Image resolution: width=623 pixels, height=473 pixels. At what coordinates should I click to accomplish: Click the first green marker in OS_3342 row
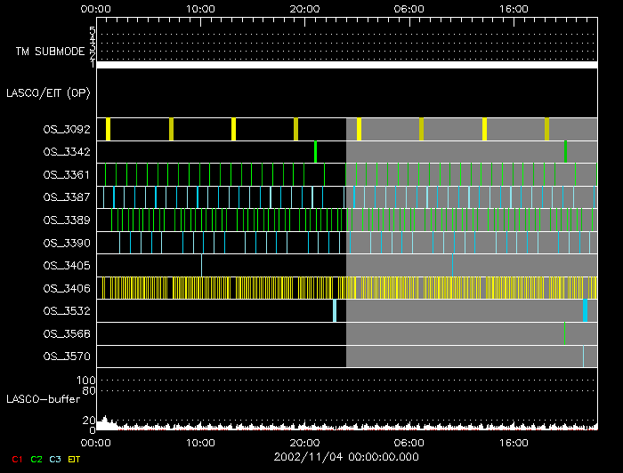pos(315,152)
